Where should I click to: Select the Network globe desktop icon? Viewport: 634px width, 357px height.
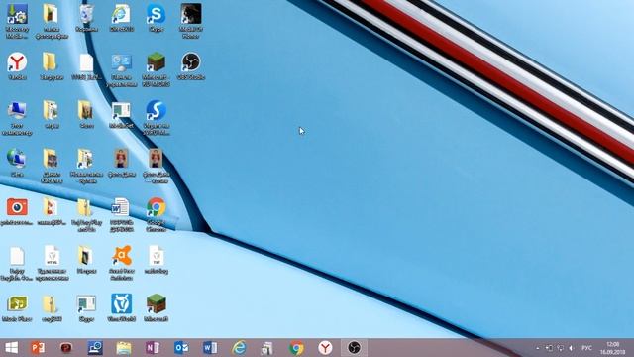pos(17,163)
